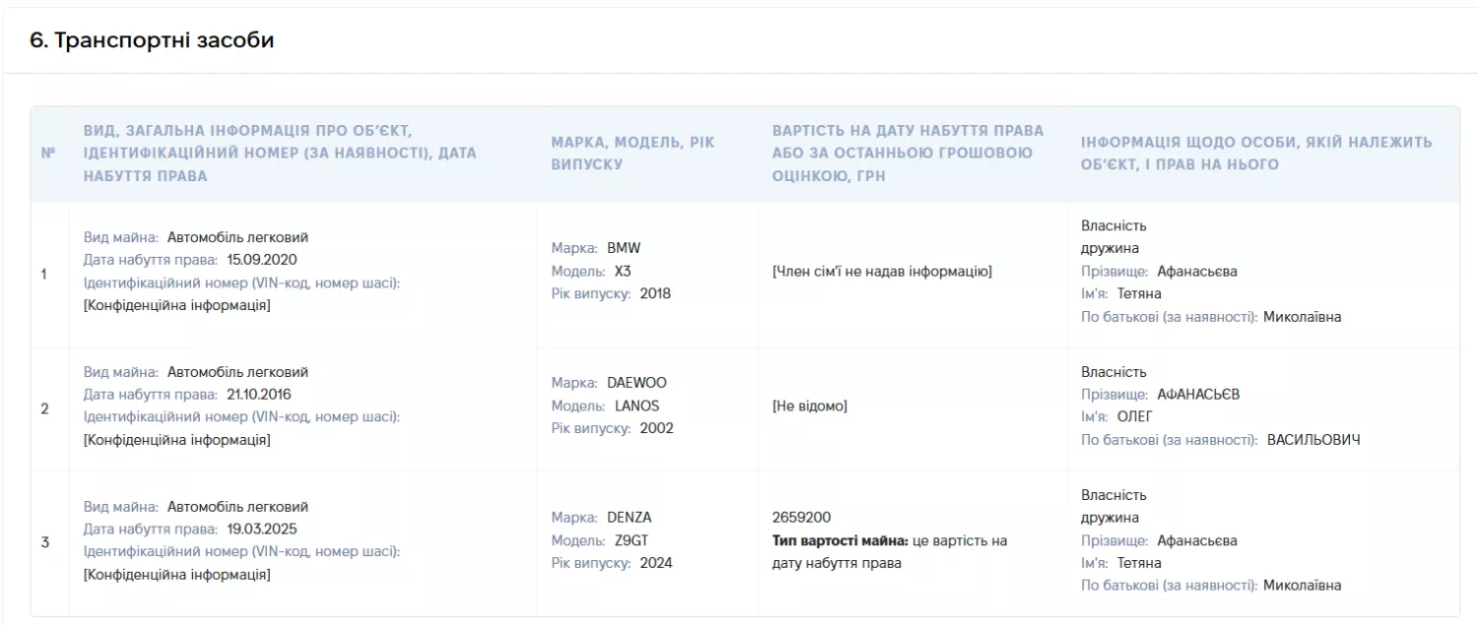This screenshot has width=1478, height=625.
Task: Select the BMW brand value
Action: pos(624,248)
